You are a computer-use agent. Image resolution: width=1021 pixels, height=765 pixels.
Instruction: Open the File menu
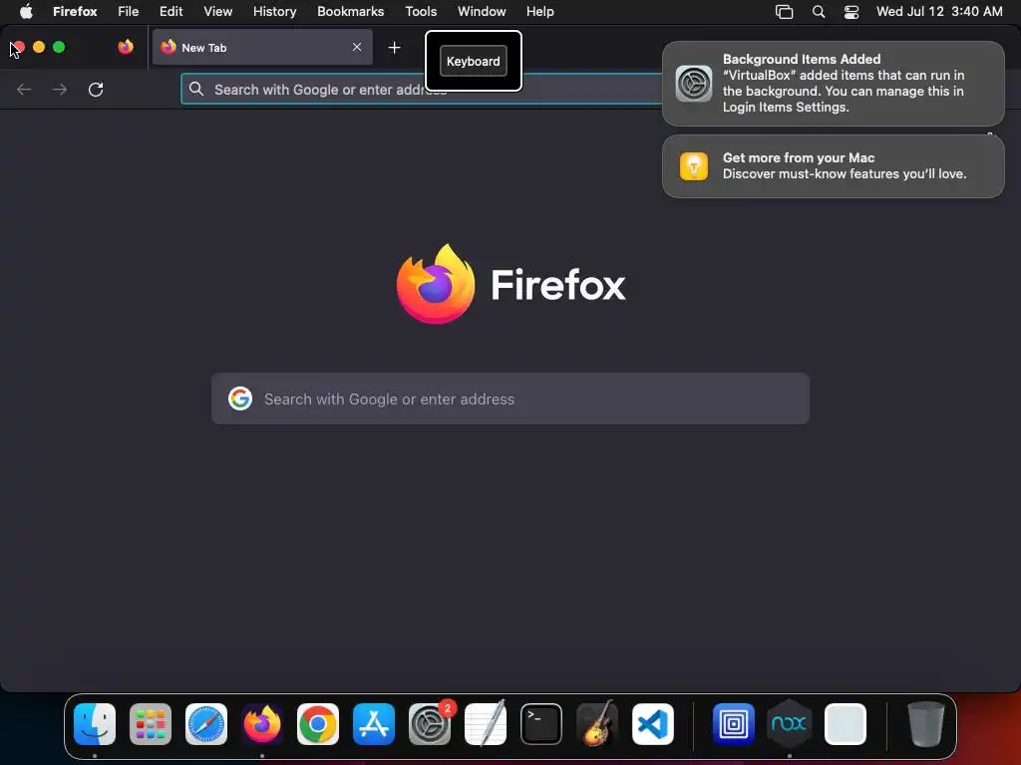pyautogui.click(x=129, y=11)
